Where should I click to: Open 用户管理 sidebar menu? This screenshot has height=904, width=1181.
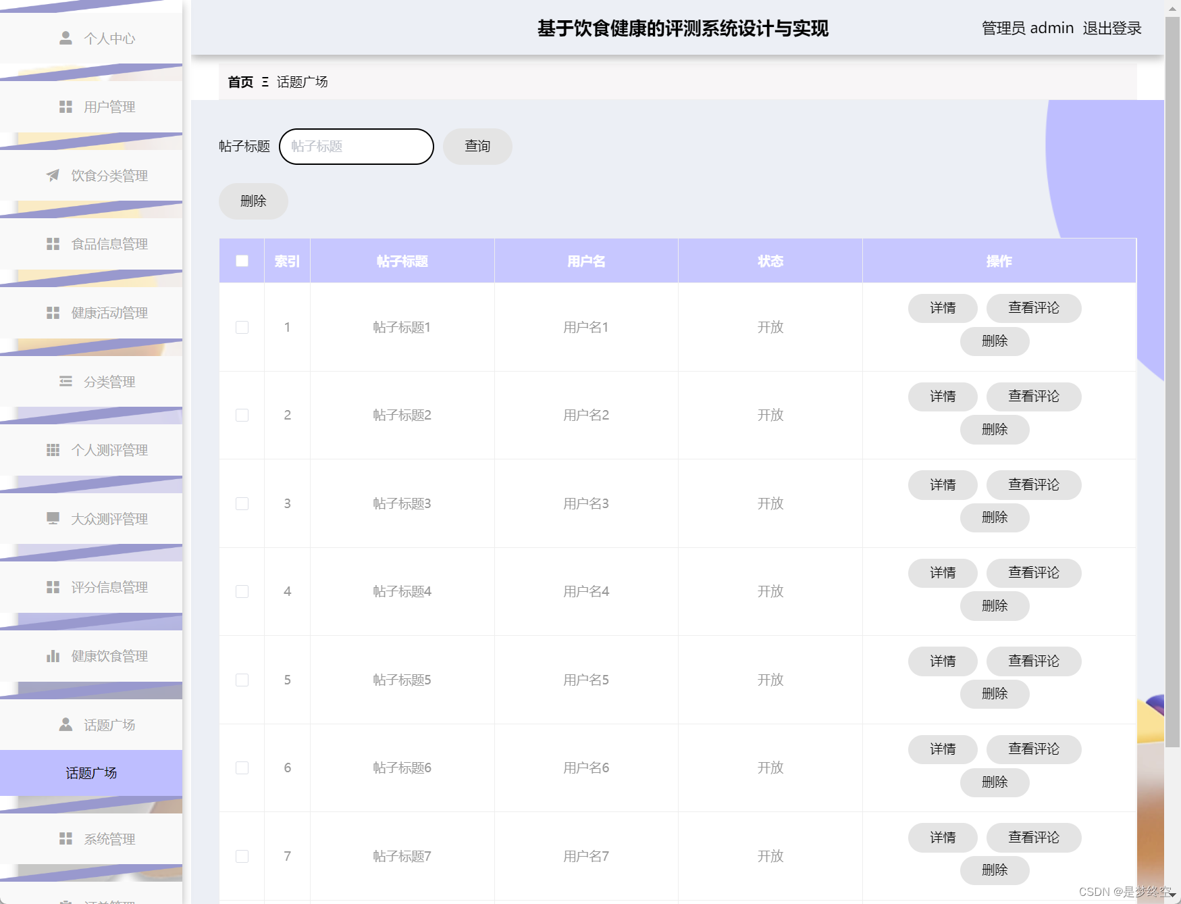tap(91, 107)
